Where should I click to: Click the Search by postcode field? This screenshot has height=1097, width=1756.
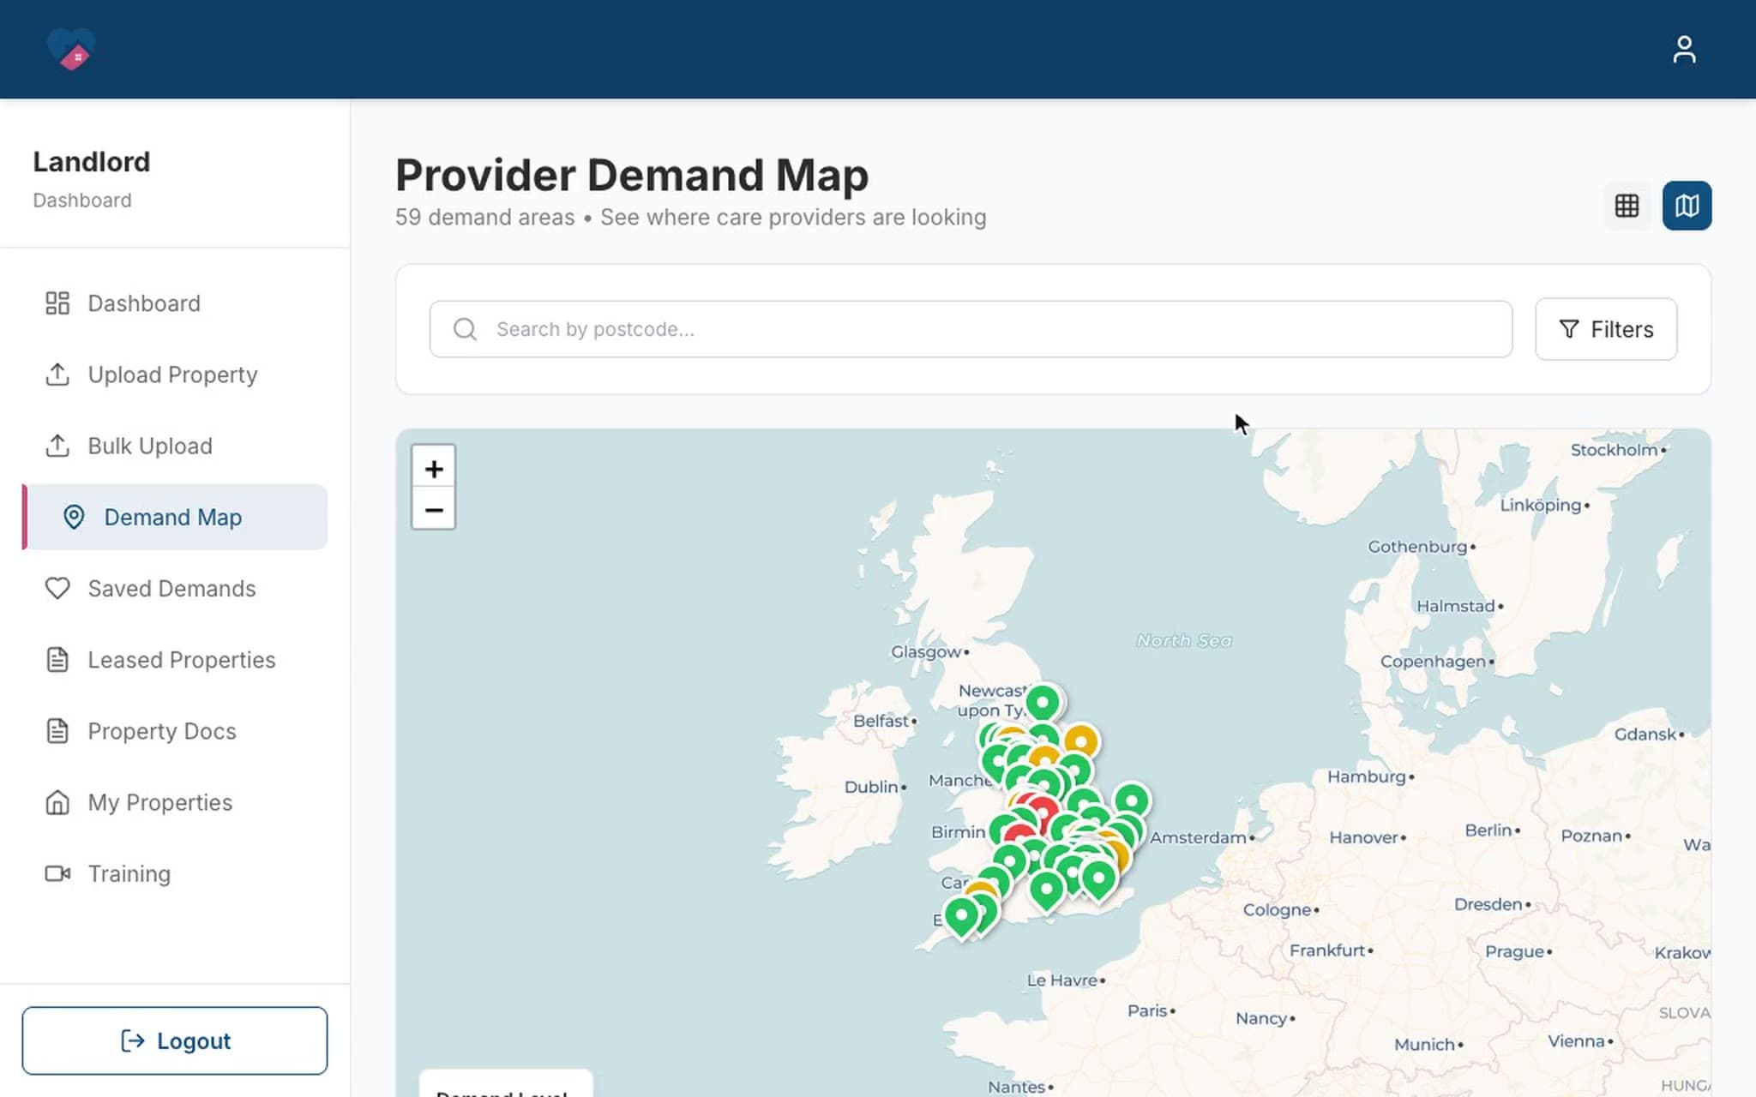tap(971, 329)
